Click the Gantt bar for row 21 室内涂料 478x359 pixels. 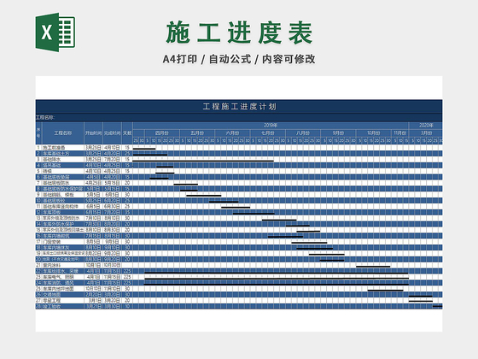373,267
